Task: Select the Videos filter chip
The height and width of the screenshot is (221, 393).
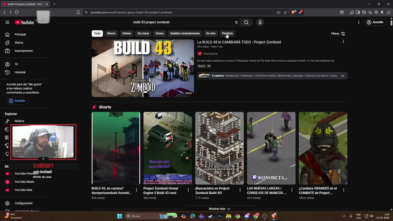Action: 126,33
